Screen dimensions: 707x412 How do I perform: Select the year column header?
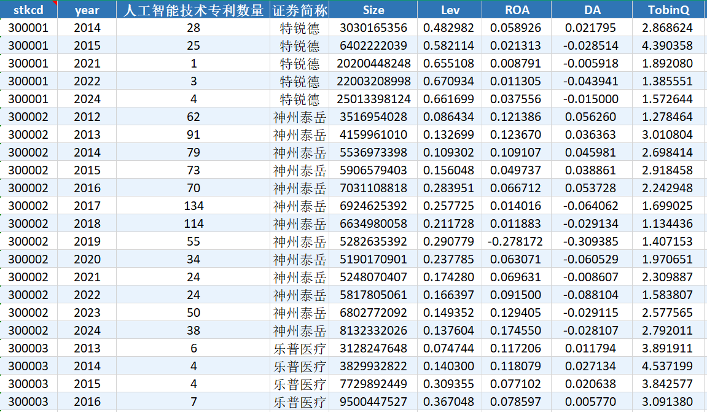coord(87,10)
